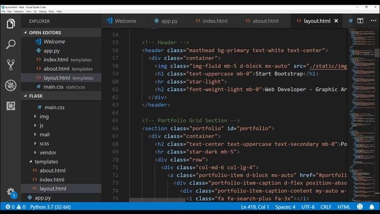Select layout.html under templates folder

click(x=61, y=188)
